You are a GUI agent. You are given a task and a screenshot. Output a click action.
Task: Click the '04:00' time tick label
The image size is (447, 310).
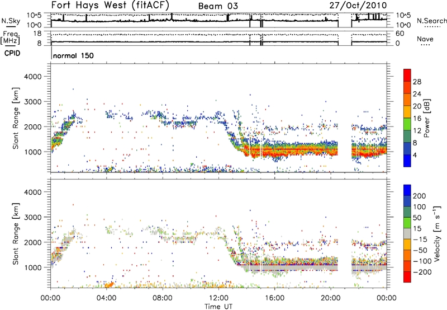pyautogui.click(x=107, y=298)
